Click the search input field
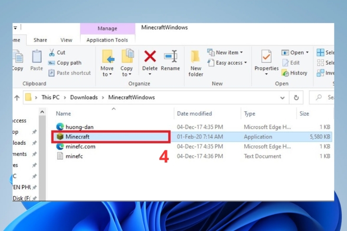 click(x=321, y=97)
